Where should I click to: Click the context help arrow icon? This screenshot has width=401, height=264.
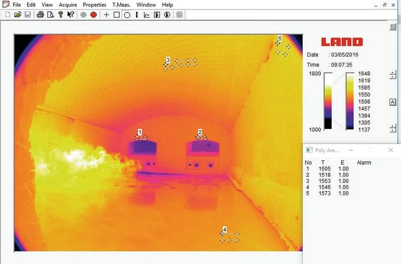pos(71,15)
